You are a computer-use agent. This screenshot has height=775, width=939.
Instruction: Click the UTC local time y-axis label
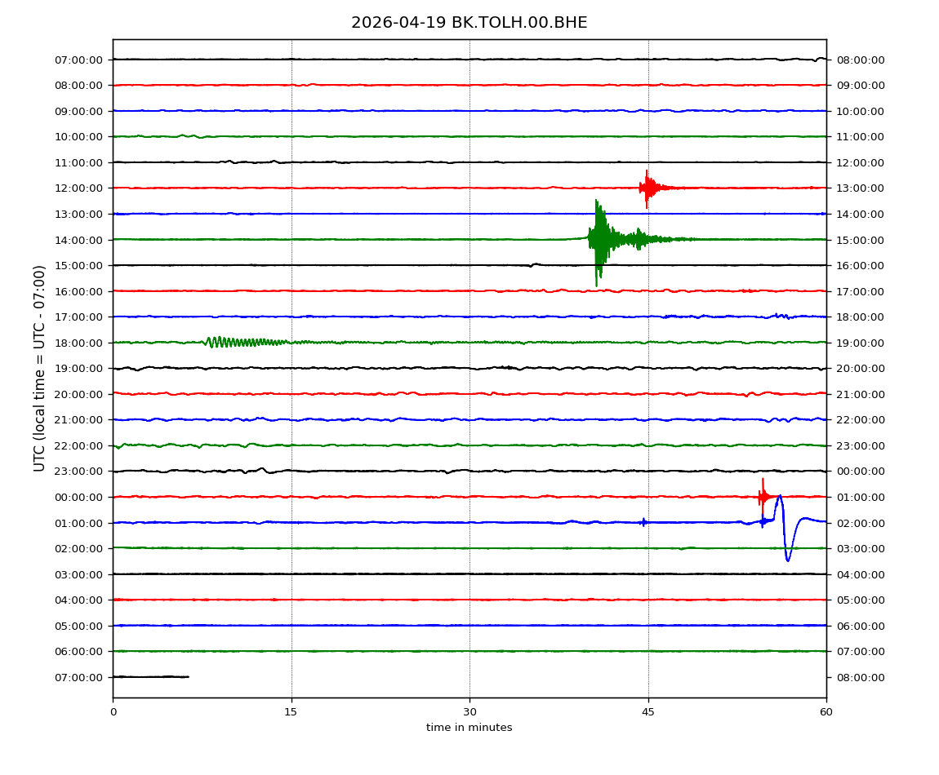[39, 368]
